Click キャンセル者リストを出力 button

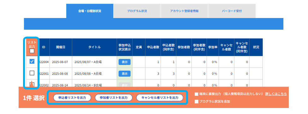point(160,98)
